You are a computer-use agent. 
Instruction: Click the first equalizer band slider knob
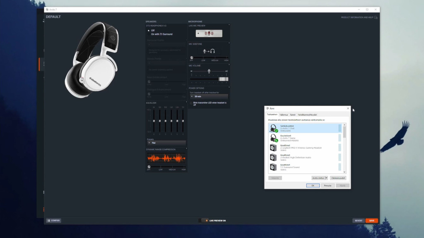point(154,121)
